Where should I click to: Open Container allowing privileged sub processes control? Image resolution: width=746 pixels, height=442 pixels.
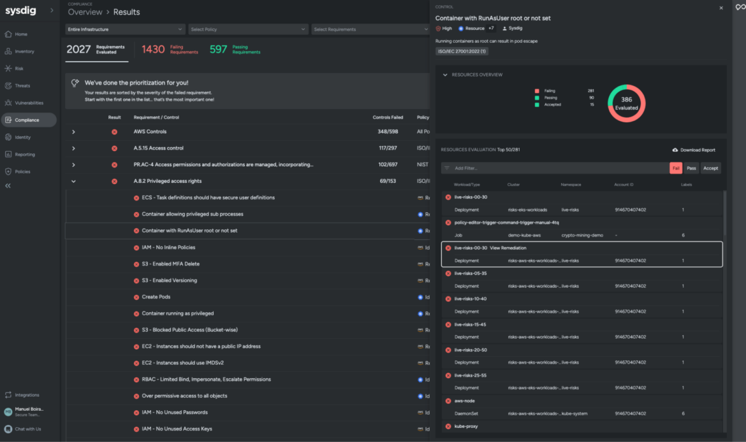192,215
